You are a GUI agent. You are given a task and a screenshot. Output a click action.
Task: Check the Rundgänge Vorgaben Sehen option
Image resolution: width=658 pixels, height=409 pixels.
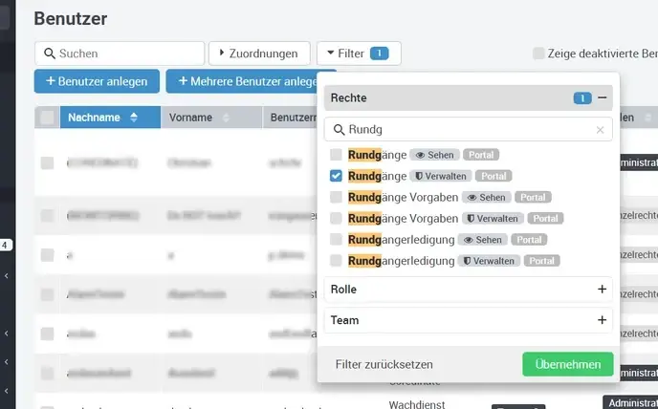coord(336,197)
